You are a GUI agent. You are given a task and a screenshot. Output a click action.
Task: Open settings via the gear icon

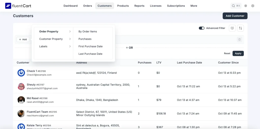pos(253,6)
